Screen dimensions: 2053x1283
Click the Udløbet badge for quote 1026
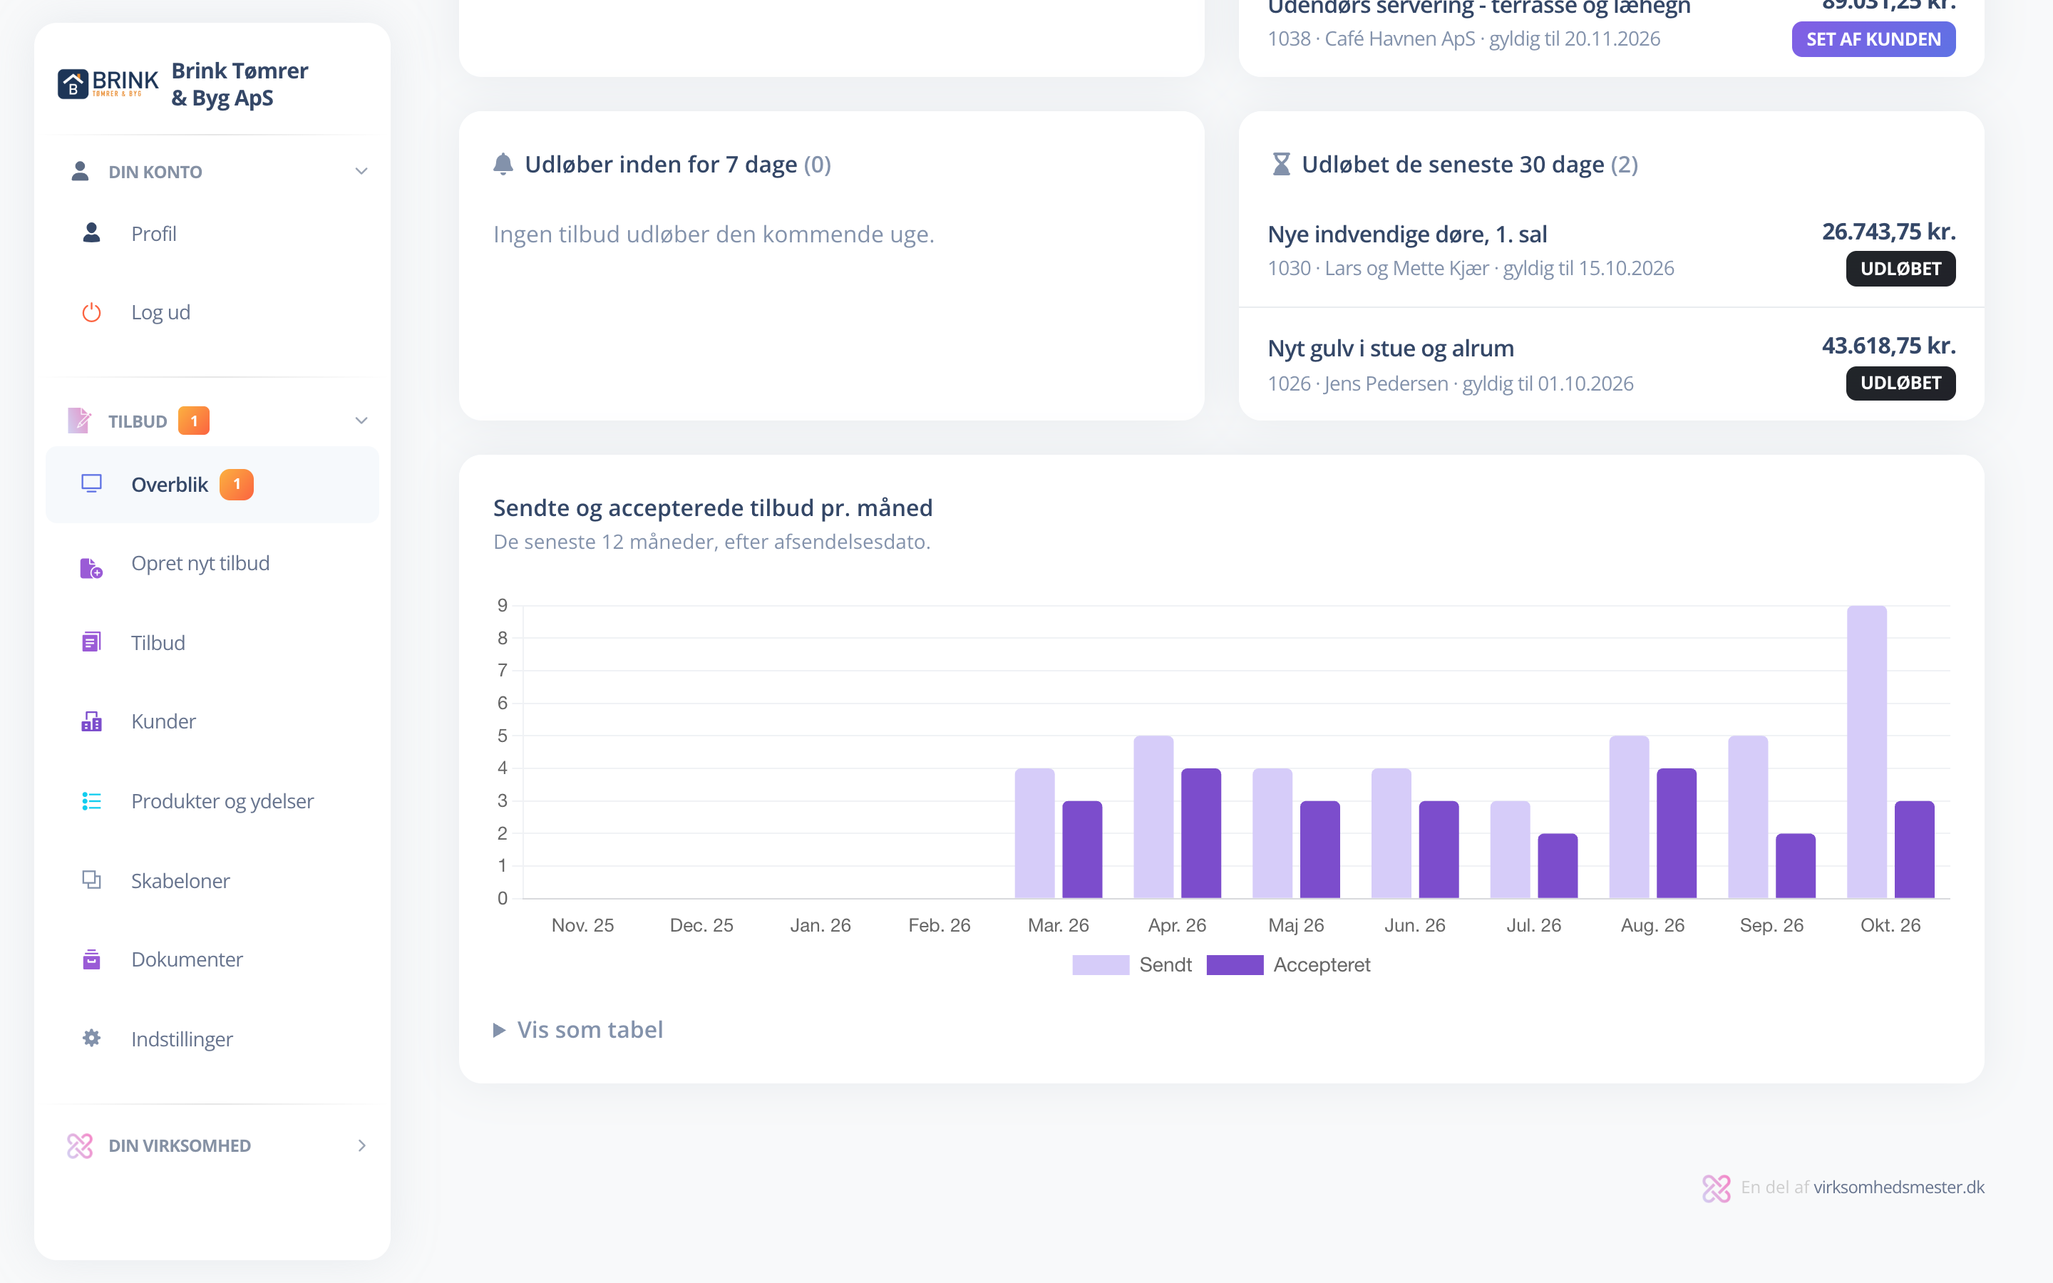pos(1900,383)
